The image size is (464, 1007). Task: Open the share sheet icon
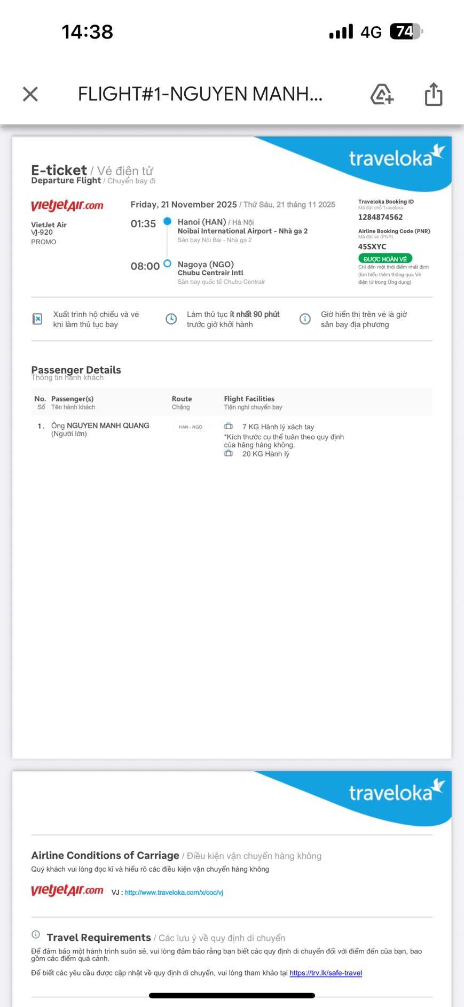point(433,94)
